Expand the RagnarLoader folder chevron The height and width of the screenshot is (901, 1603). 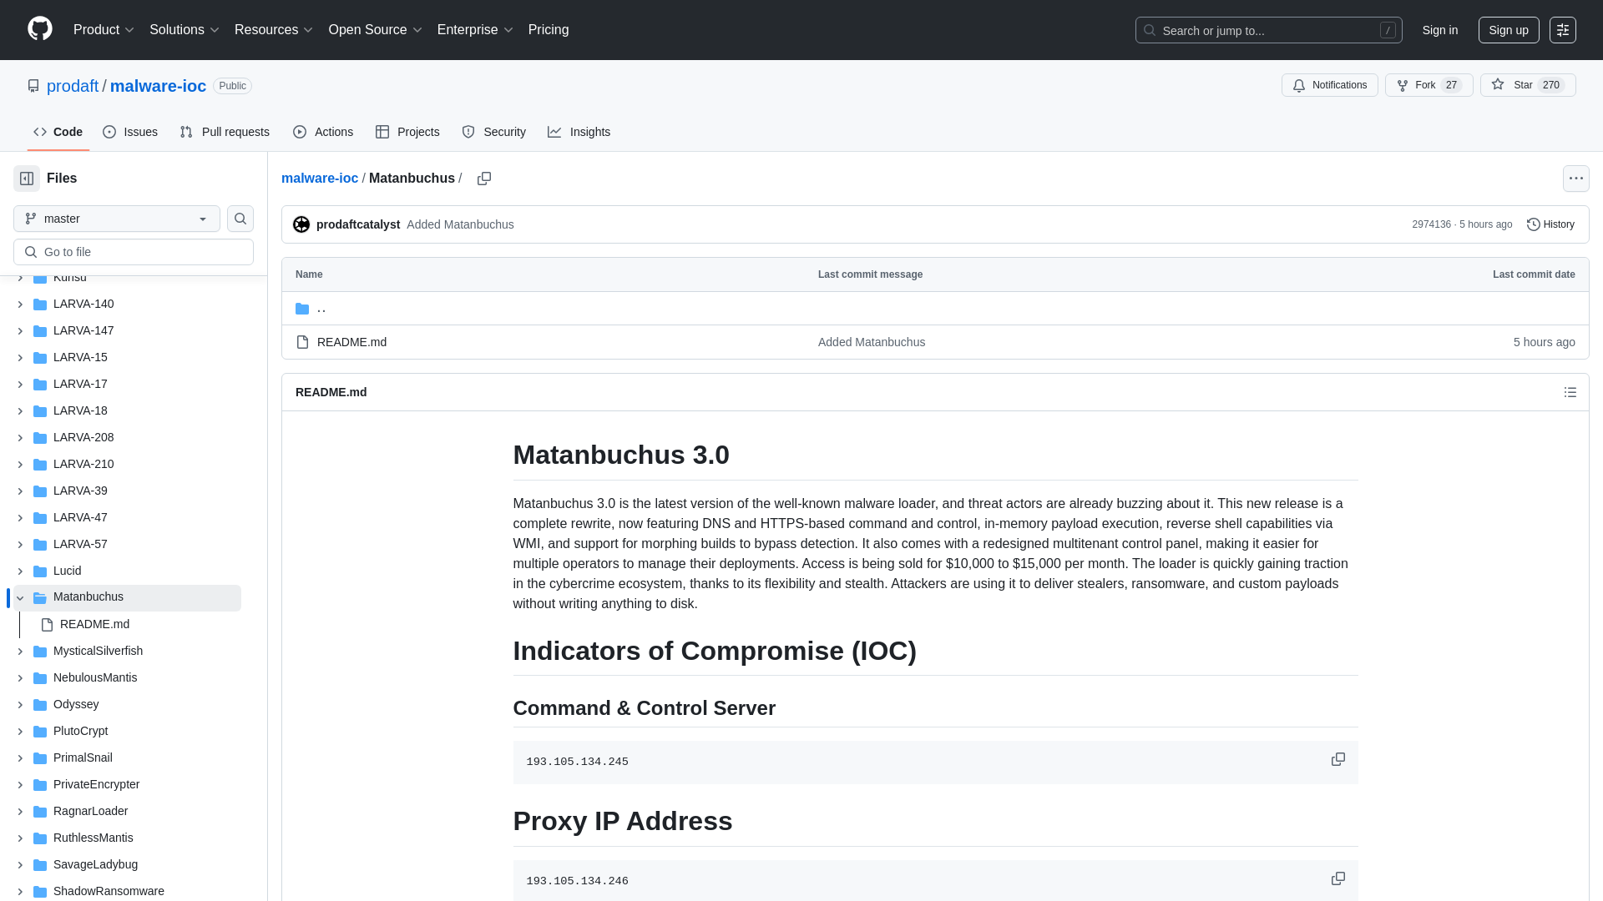pos(20,812)
